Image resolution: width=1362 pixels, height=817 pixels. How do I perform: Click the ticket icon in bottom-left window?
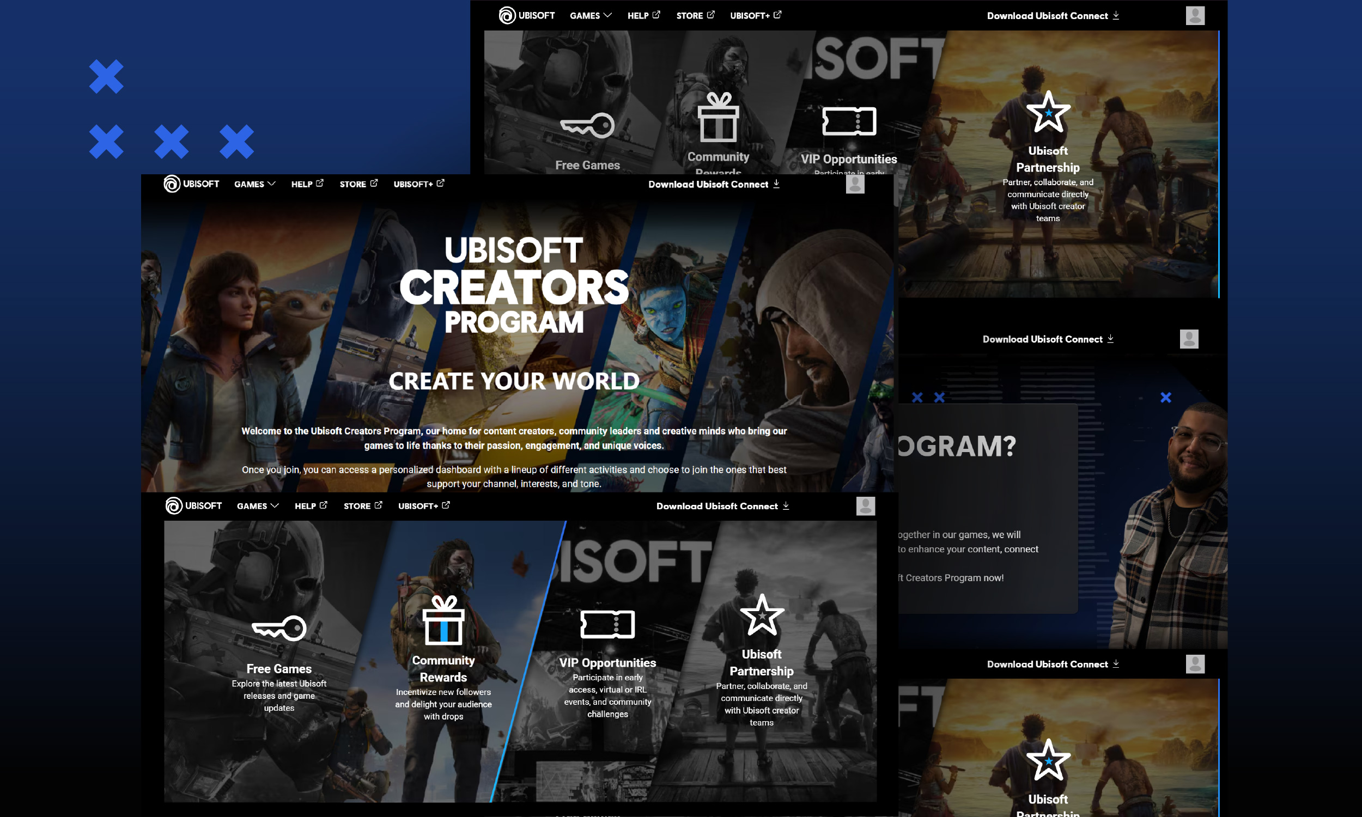coord(607,624)
